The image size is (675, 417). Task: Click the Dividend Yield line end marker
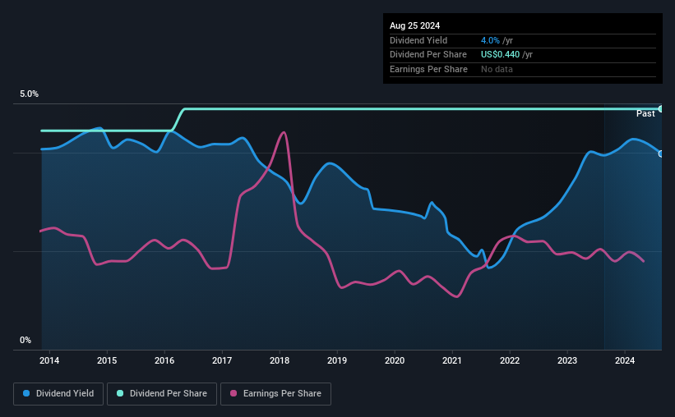661,154
